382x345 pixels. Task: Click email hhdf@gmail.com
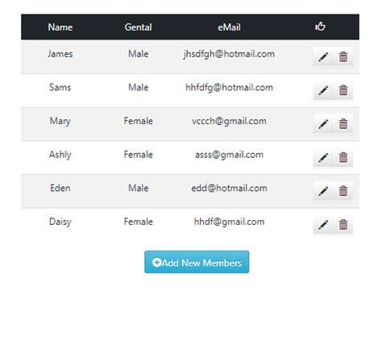229,222
